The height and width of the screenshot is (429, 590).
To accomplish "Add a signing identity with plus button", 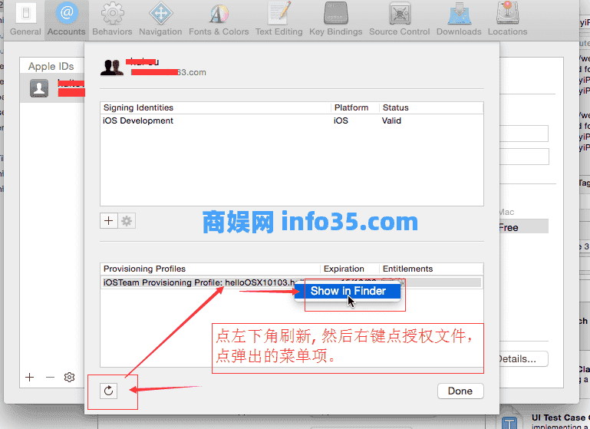I will point(109,220).
